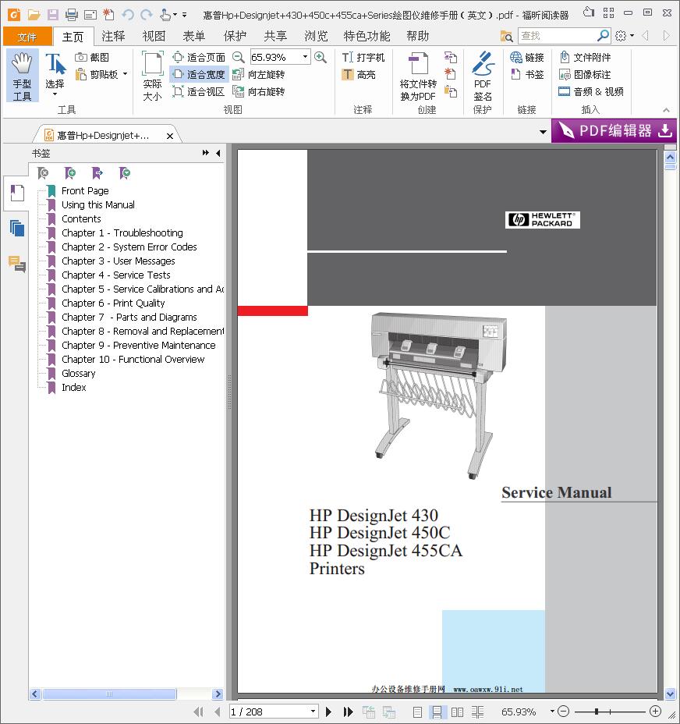Select the Hand tool (手型工具)
The image size is (680, 724).
point(22,76)
